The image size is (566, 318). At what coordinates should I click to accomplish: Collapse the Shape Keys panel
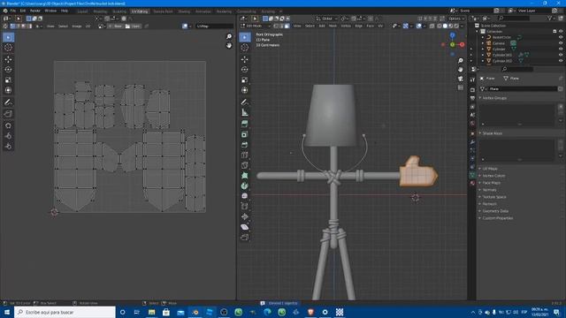(x=492, y=133)
